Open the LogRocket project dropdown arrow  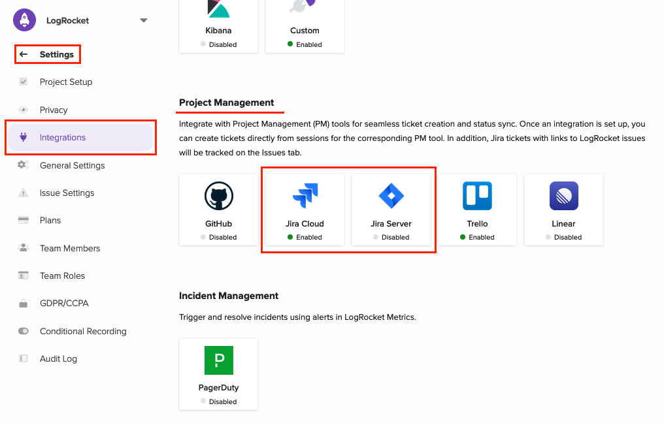[144, 20]
